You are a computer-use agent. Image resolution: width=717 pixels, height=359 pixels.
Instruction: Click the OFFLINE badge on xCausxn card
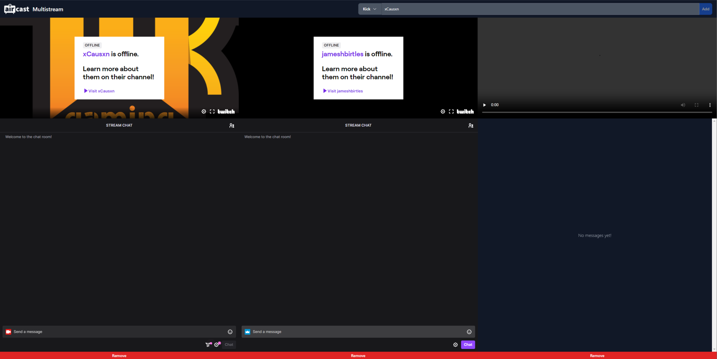tap(92, 45)
